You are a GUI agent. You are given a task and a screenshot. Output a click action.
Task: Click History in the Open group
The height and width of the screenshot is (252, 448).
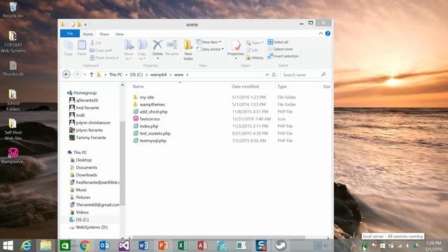click(x=255, y=57)
